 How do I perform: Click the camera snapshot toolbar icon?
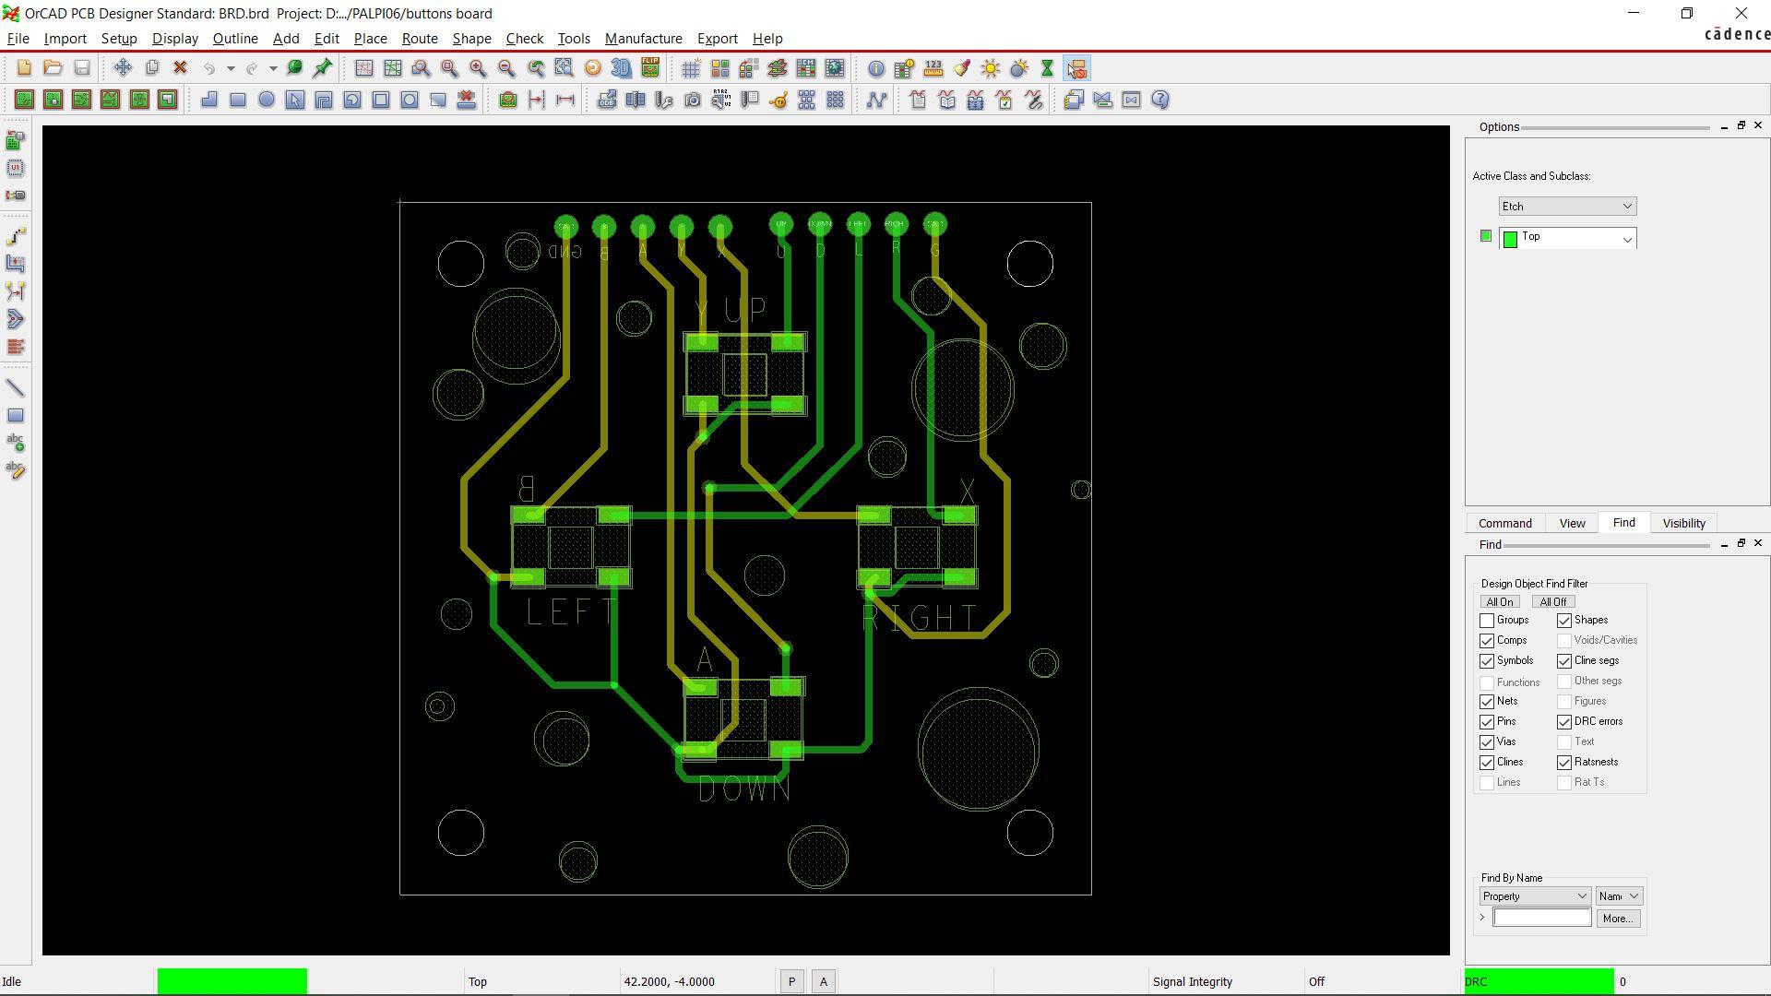tap(693, 101)
